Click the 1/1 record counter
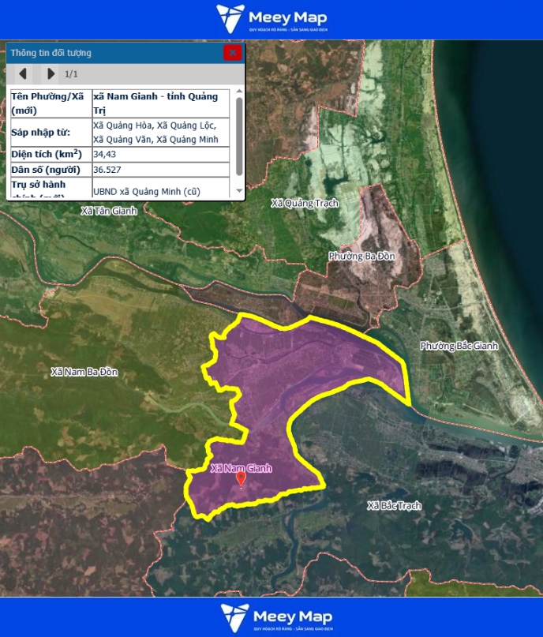 point(71,74)
